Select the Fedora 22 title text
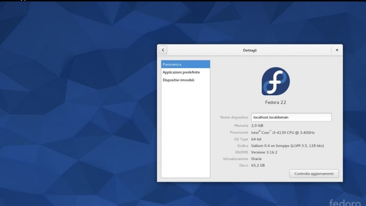Screen dimensions: 366x206 click(276, 102)
